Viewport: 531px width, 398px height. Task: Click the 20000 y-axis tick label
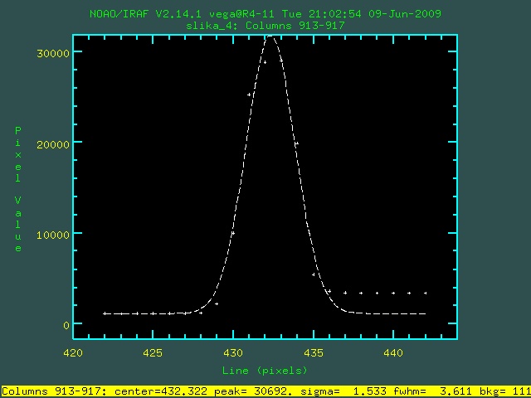[53, 144]
